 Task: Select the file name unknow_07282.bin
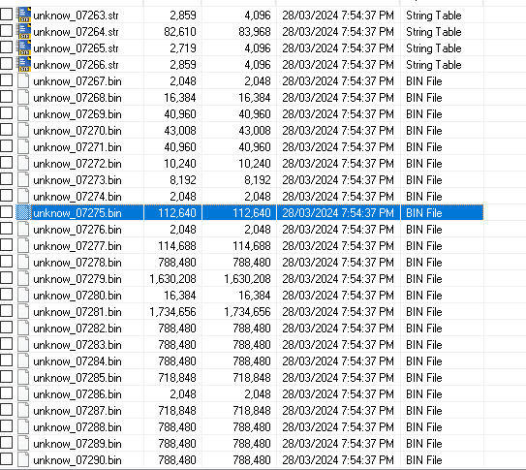[77, 329]
